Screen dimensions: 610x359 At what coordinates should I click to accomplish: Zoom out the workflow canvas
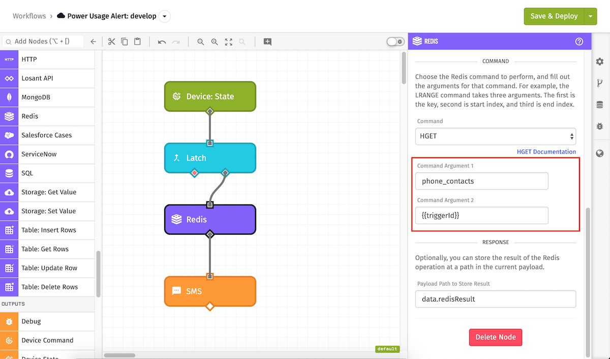click(x=201, y=42)
